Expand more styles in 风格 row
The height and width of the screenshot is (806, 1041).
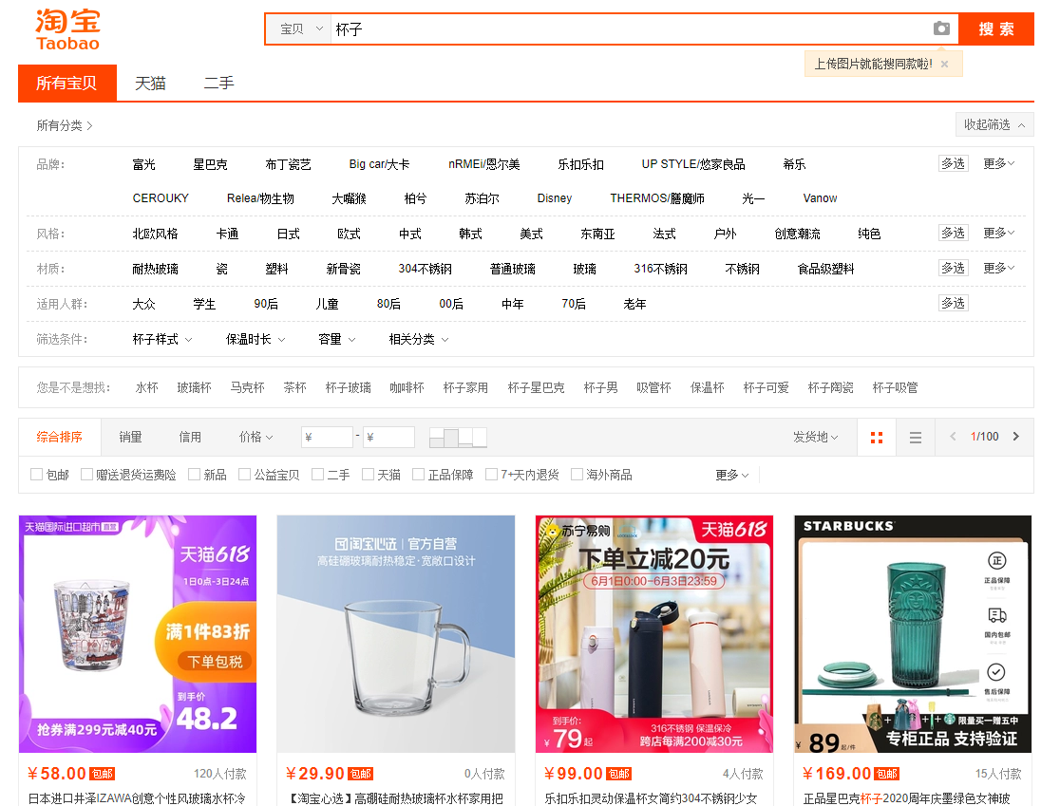[x=998, y=233]
